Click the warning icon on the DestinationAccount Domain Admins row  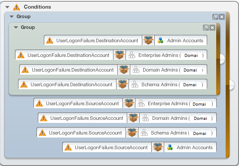tap(25, 70)
